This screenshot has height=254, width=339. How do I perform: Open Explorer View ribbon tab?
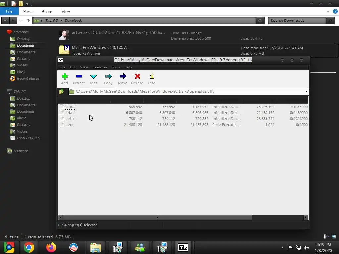coord(66,12)
